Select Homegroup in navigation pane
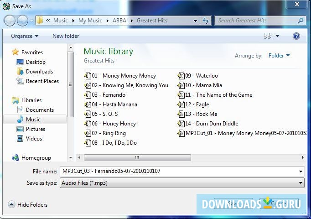This screenshot has width=311, height=219. pyautogui.click(x=31, y=158)
